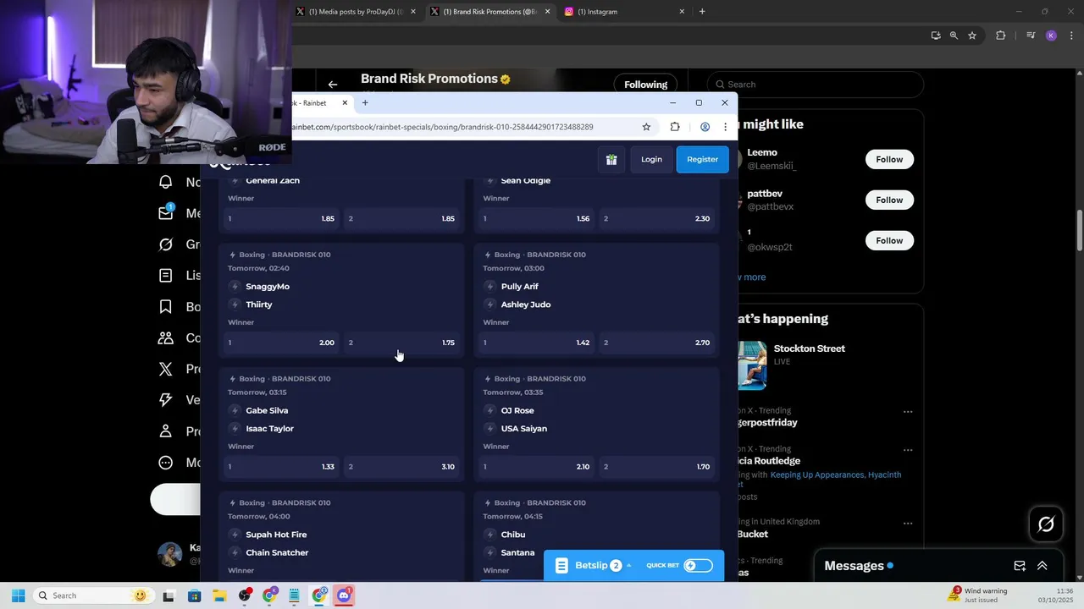Open More circle icon in the X sidebar
This screenshot has height=609, width=1084.
pyautogui.click(x=167, y=462)
